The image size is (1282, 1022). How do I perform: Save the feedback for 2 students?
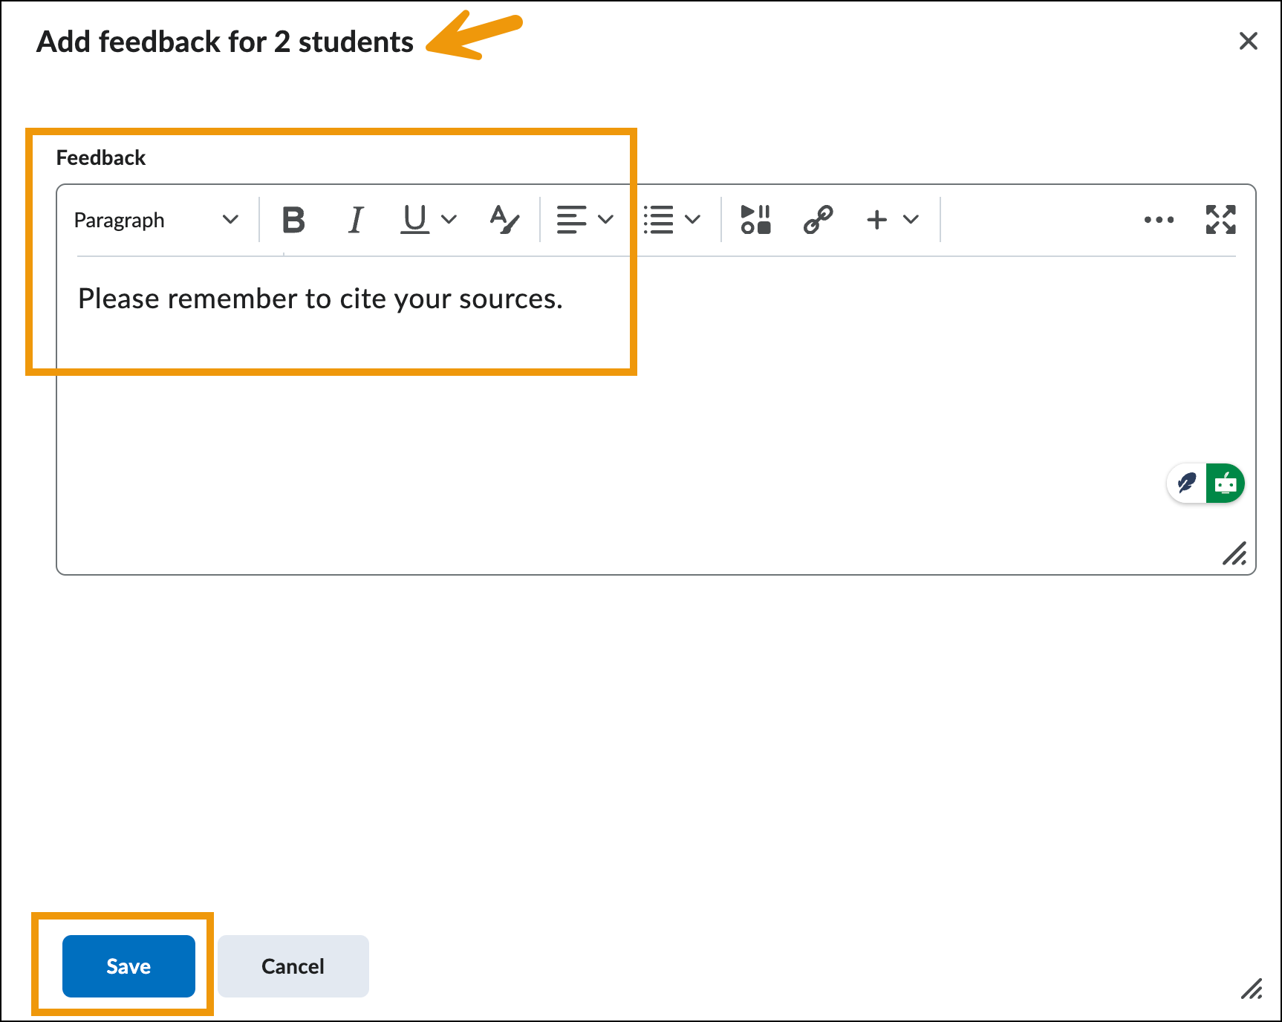128,966
